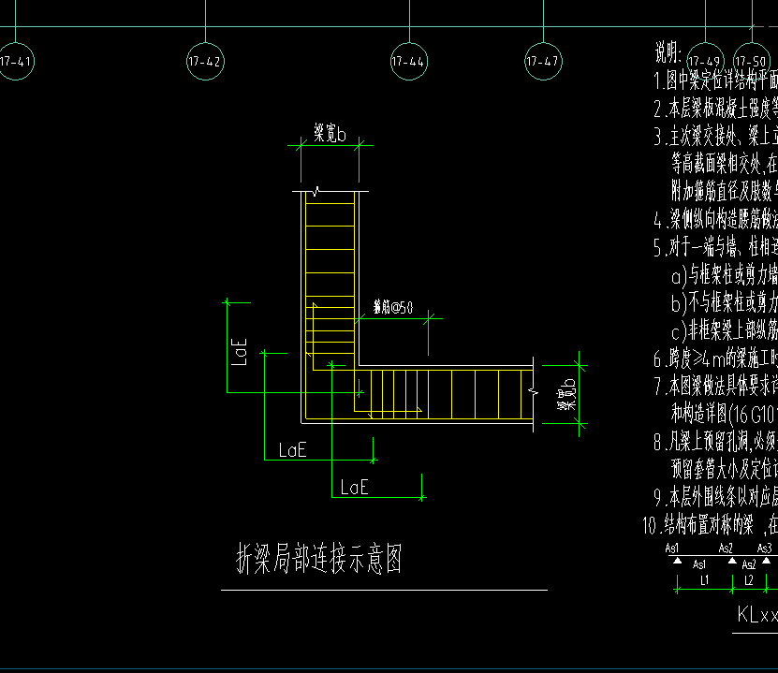Select note line 4.梁侧纵向构造腰筋
This screenshot has width=778, height=673.
pos(715,219)
